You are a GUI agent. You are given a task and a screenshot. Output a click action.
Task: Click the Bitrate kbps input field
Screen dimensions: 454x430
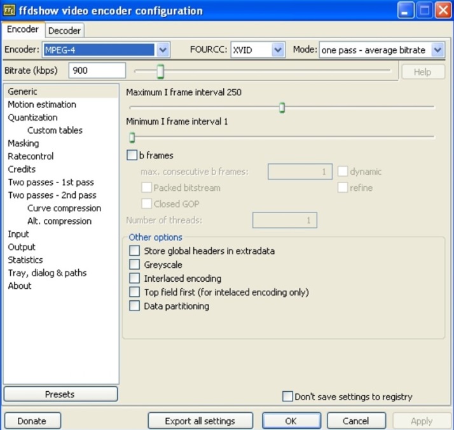(x=97, y=71)
